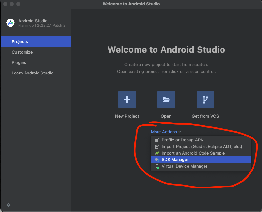The height and width of the screenshot is (212, 262).
Task: Click the Import Android Code Sample icon
Action: (x=157, y=153)
